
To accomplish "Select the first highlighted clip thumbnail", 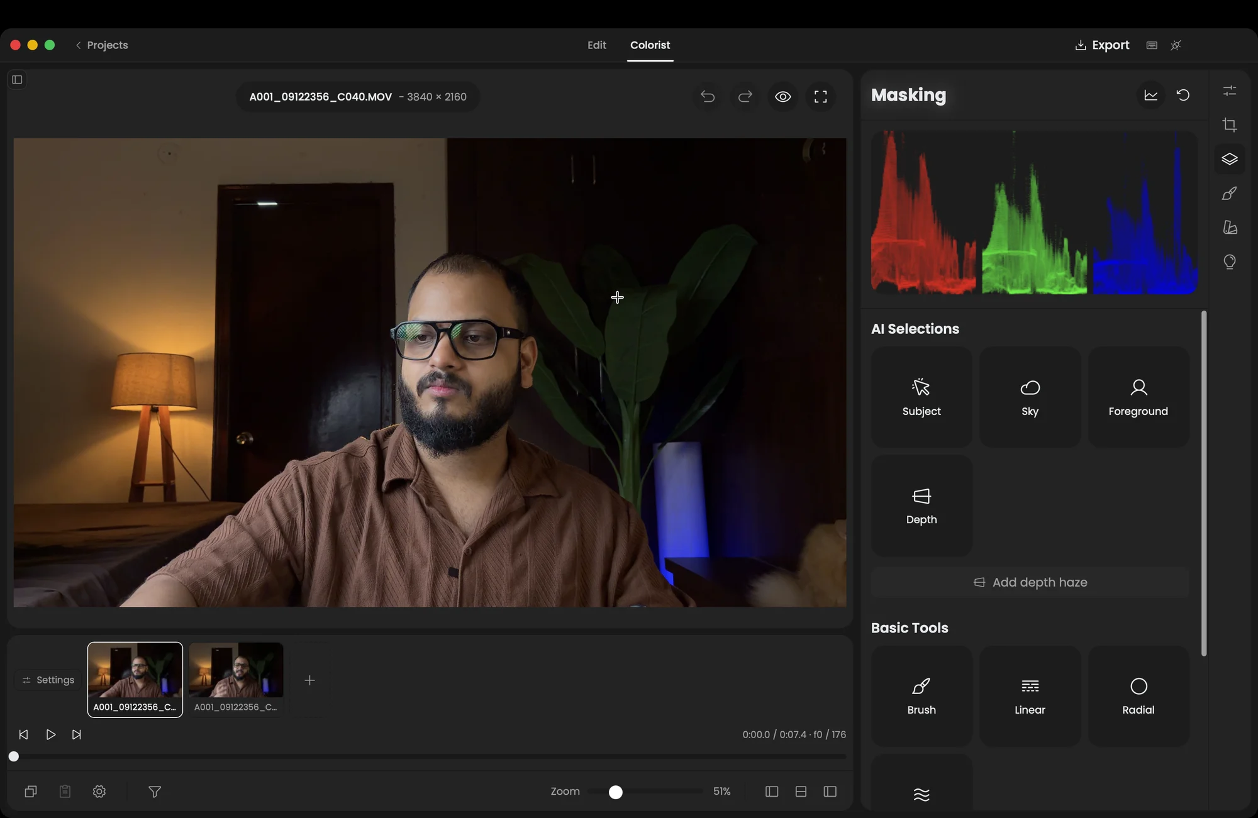I will pos(135,680).
